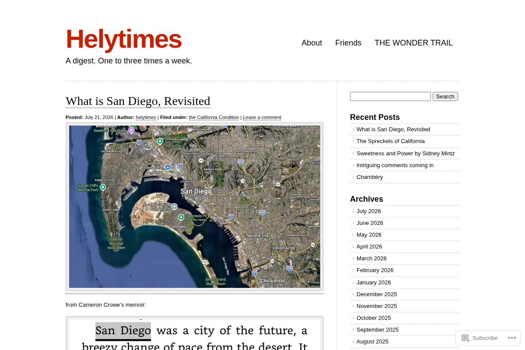Open the July 2026 archive
Viewport: 525px width, 350px height.
coord(369,211)
